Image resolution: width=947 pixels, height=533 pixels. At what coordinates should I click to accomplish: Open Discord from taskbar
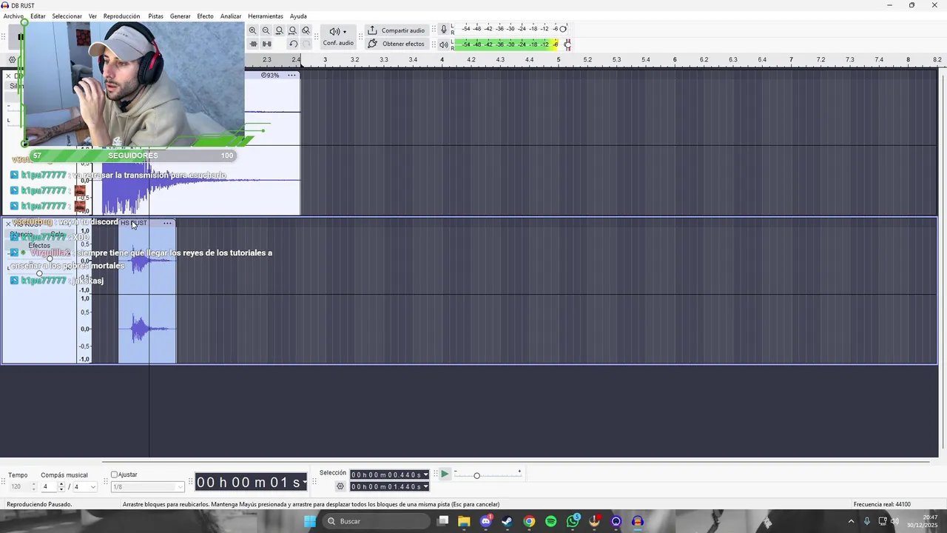pos(485,521)
